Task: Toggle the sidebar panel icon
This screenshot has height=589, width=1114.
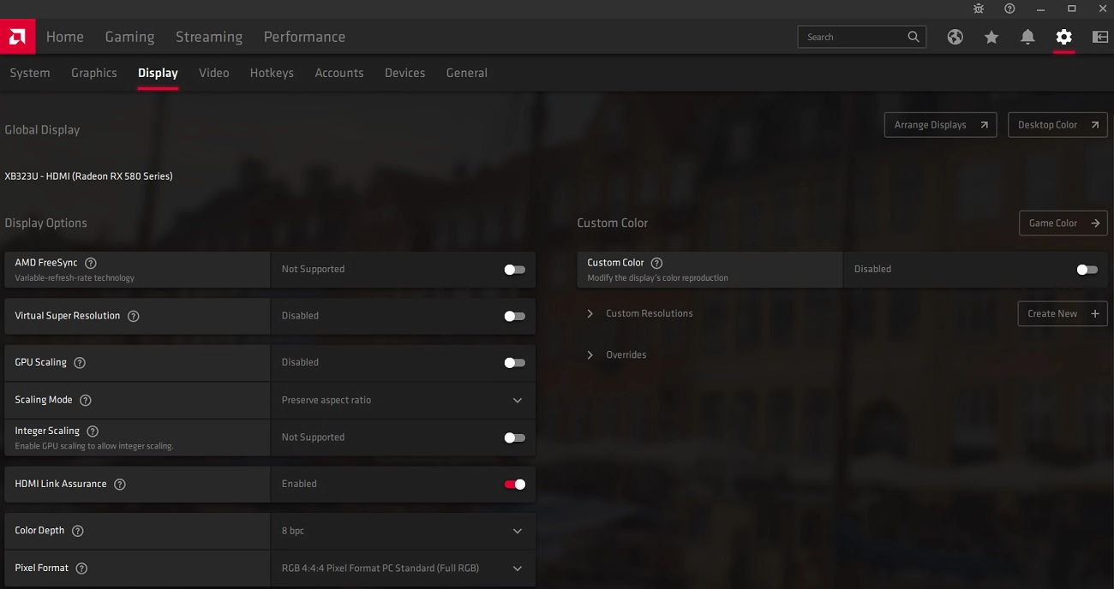Action: pos(1100,37)
